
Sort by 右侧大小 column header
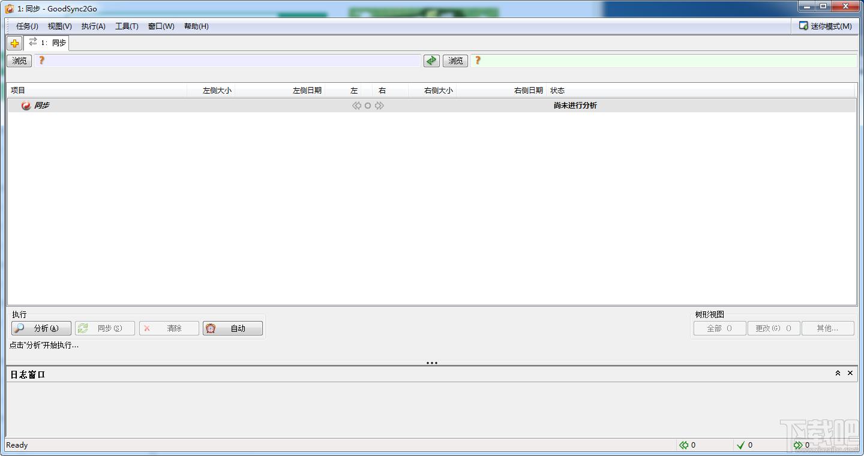point(432,91)
